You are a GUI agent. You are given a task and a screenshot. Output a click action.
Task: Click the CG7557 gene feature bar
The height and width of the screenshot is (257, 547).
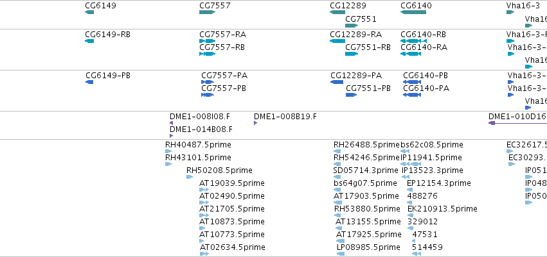click(x=207, y=12)
